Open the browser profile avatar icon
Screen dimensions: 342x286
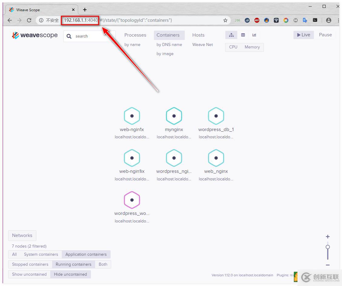[x=328, y=20]
